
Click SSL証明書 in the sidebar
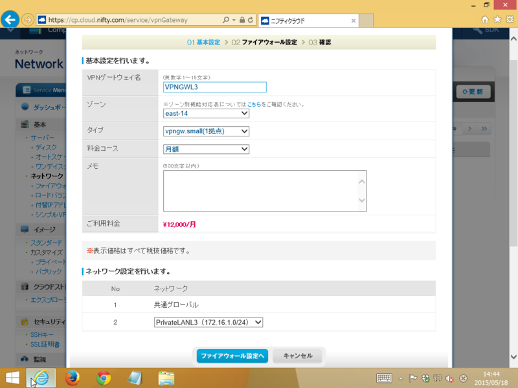[x=45, y=345]
